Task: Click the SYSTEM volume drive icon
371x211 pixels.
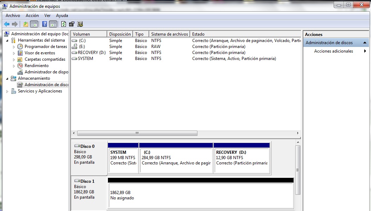Action: [x=74, y=59]
